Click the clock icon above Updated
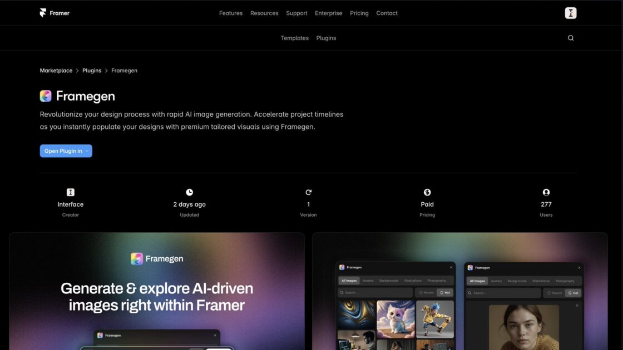 coord(190,192)
